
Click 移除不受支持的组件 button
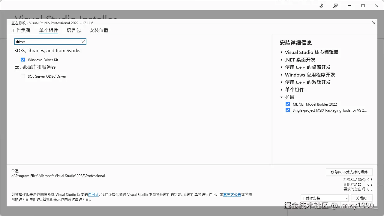349,172
